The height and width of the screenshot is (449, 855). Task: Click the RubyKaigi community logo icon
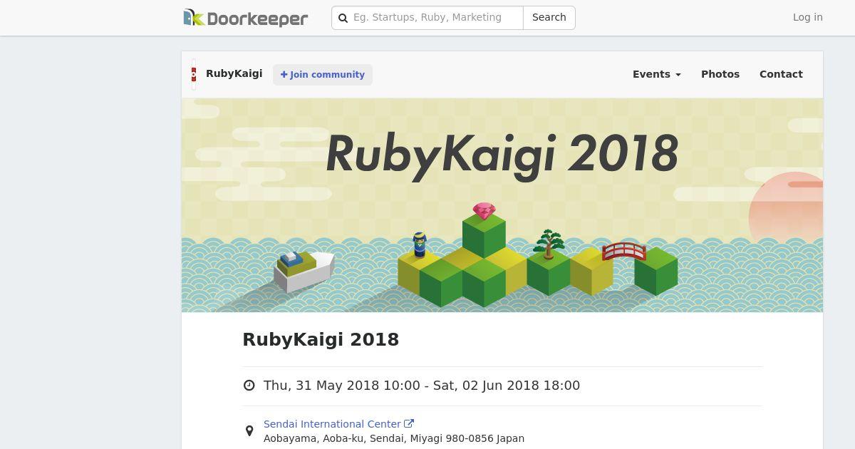click(x=194, y=74)
